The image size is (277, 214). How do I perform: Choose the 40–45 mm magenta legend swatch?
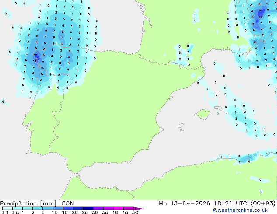pyautogui.click(x=118, y=208)
